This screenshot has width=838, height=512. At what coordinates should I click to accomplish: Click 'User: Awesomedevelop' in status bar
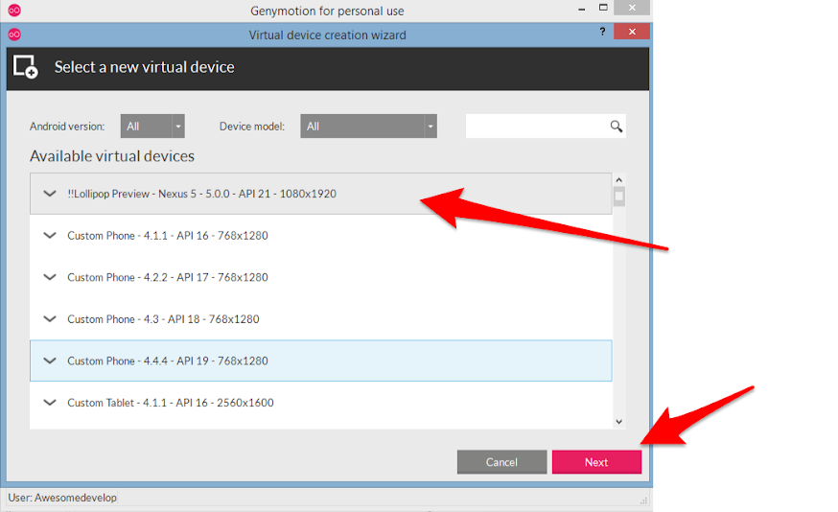pyautogui.click(x=62, y=498)
